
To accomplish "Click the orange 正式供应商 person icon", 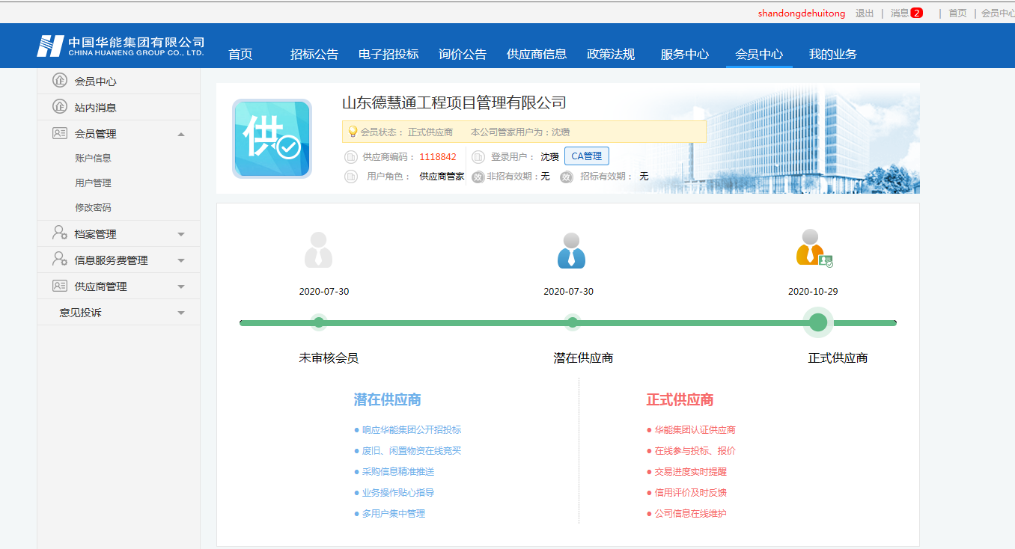I will pyautogui.click(x=814, y=248).
